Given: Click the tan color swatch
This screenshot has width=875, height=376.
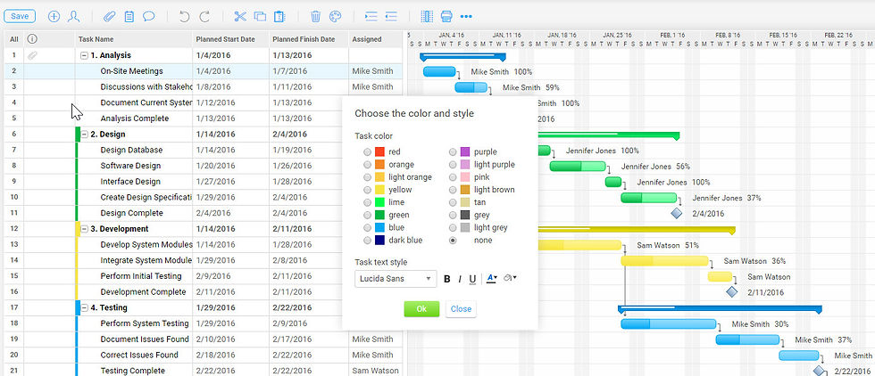Looking at the screenshot, I should 465,203.
